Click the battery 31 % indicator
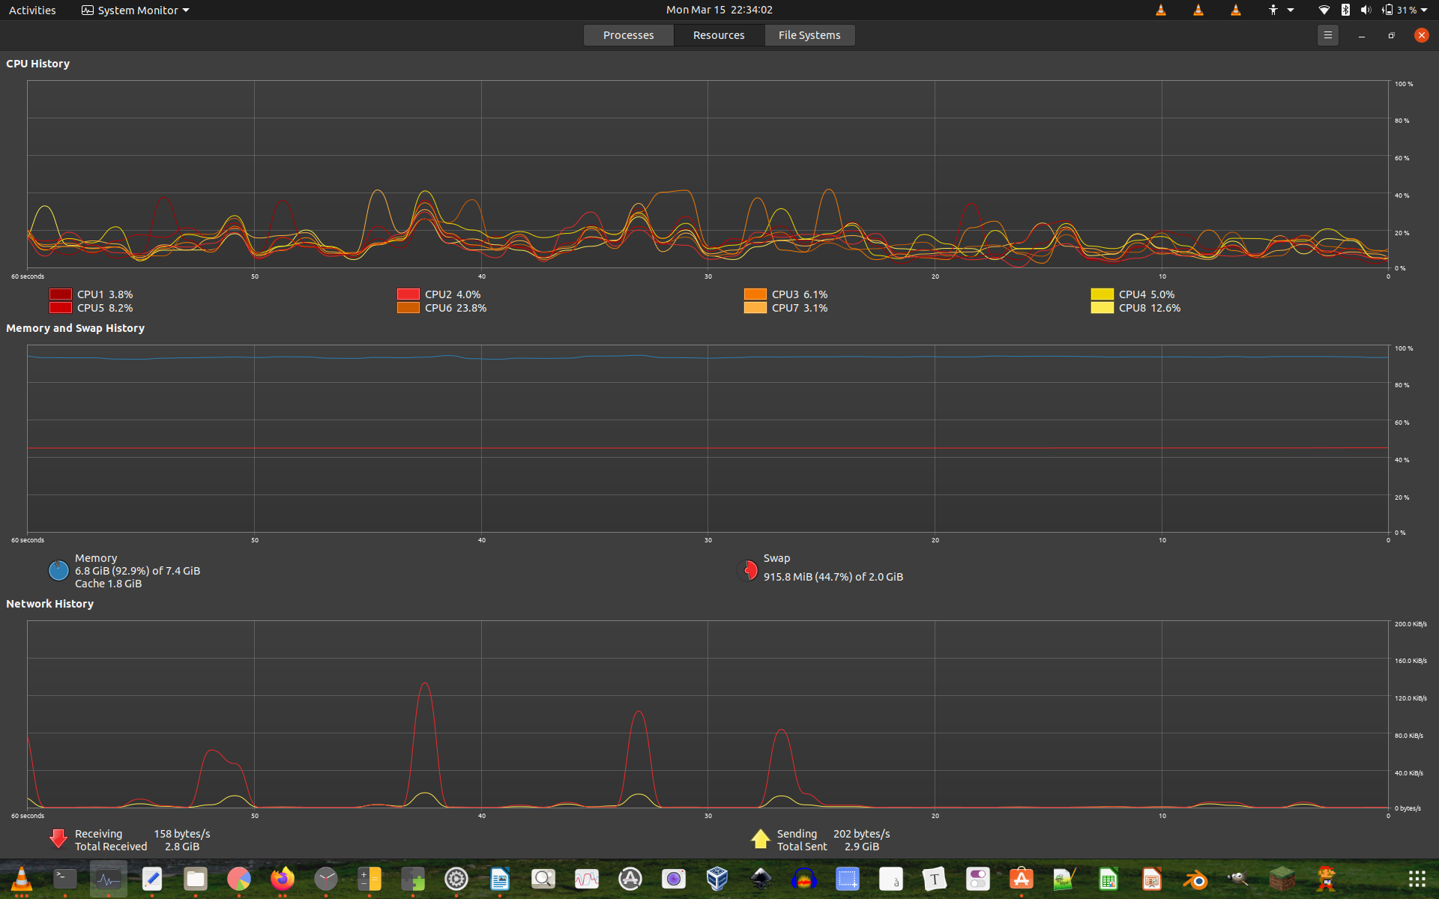Screen dimensions: 1439x899 [1399, 10]
